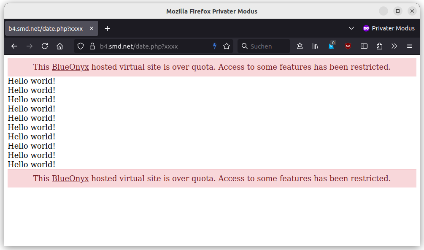The height and width of the screenshot is (250, 424).
Task: Open the Firefox hamburger application menu
Action: point(410,46)
